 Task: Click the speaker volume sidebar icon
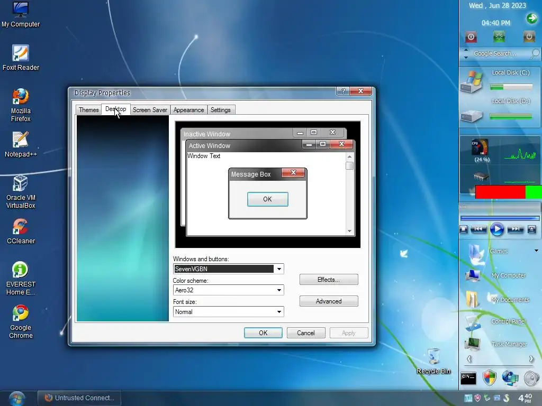click(x=531, y=378)
